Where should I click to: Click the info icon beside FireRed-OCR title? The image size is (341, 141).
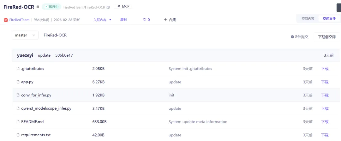pos(38,7)
